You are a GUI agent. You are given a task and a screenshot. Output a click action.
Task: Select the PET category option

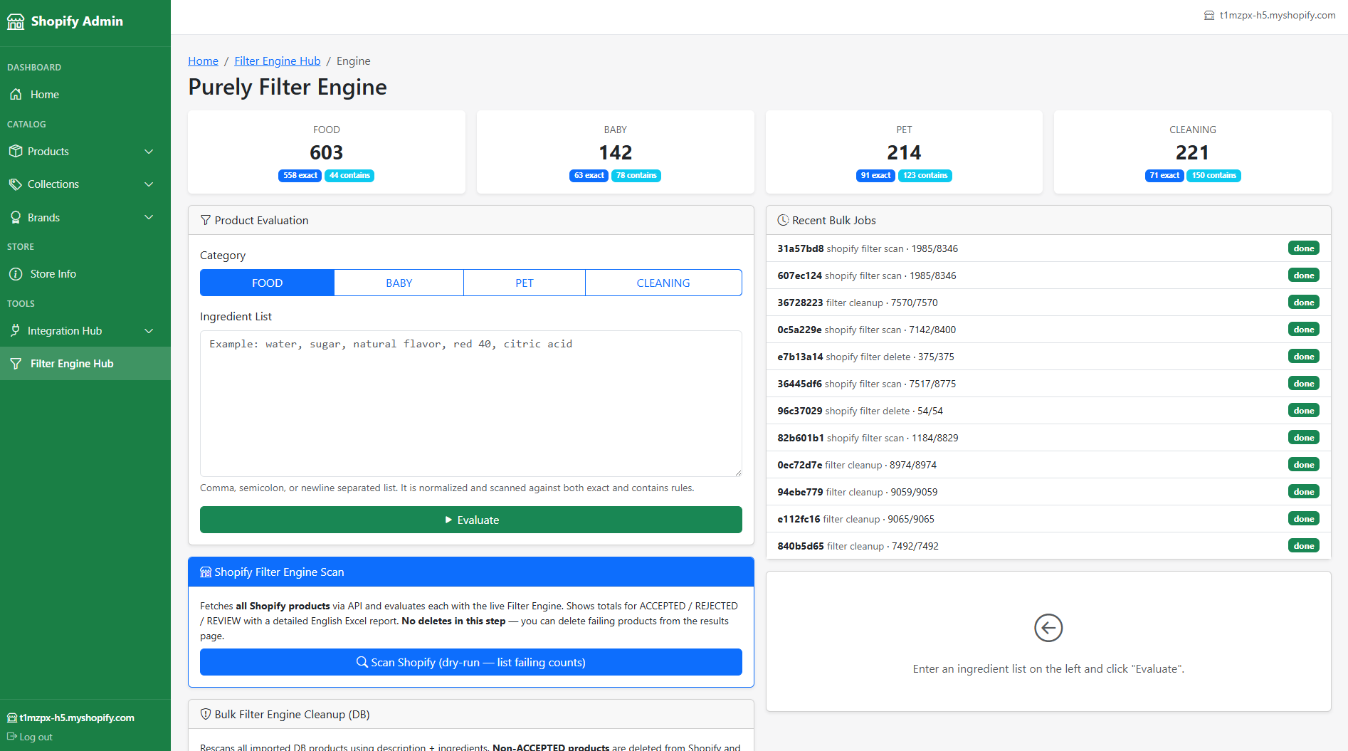point(525,283)
